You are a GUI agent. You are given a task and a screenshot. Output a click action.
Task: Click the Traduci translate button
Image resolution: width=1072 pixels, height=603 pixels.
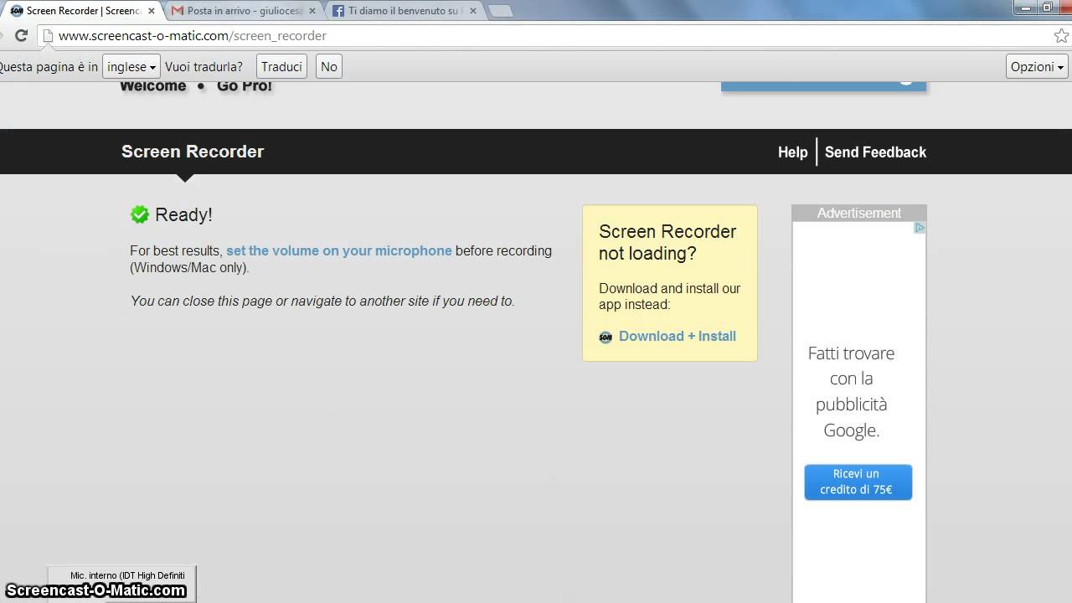(281, 67)
